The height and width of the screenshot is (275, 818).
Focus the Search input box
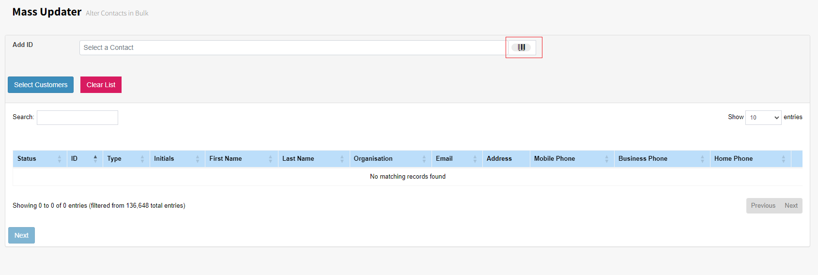[x=77, y=118]
